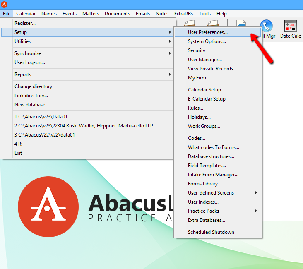Open the Emails menu
This screenshot has width=303, height=269.
[143, 14]
